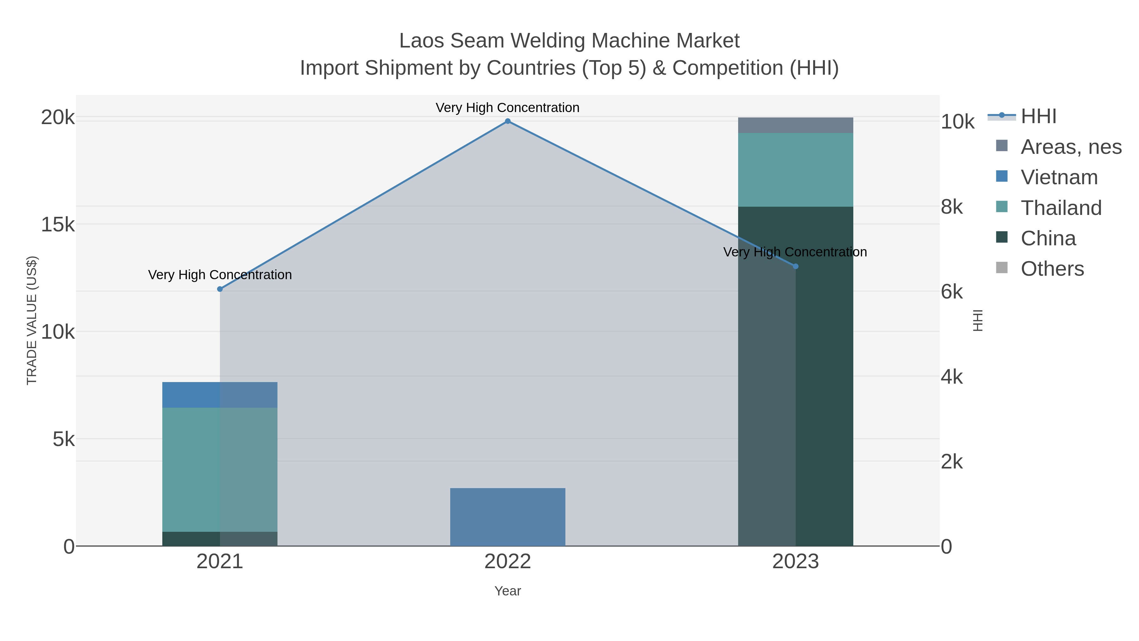The height and width of the screenshot is (641, 1139).
Task: Click the 2021 Thailand bar segment
Action: coord(220,470)
